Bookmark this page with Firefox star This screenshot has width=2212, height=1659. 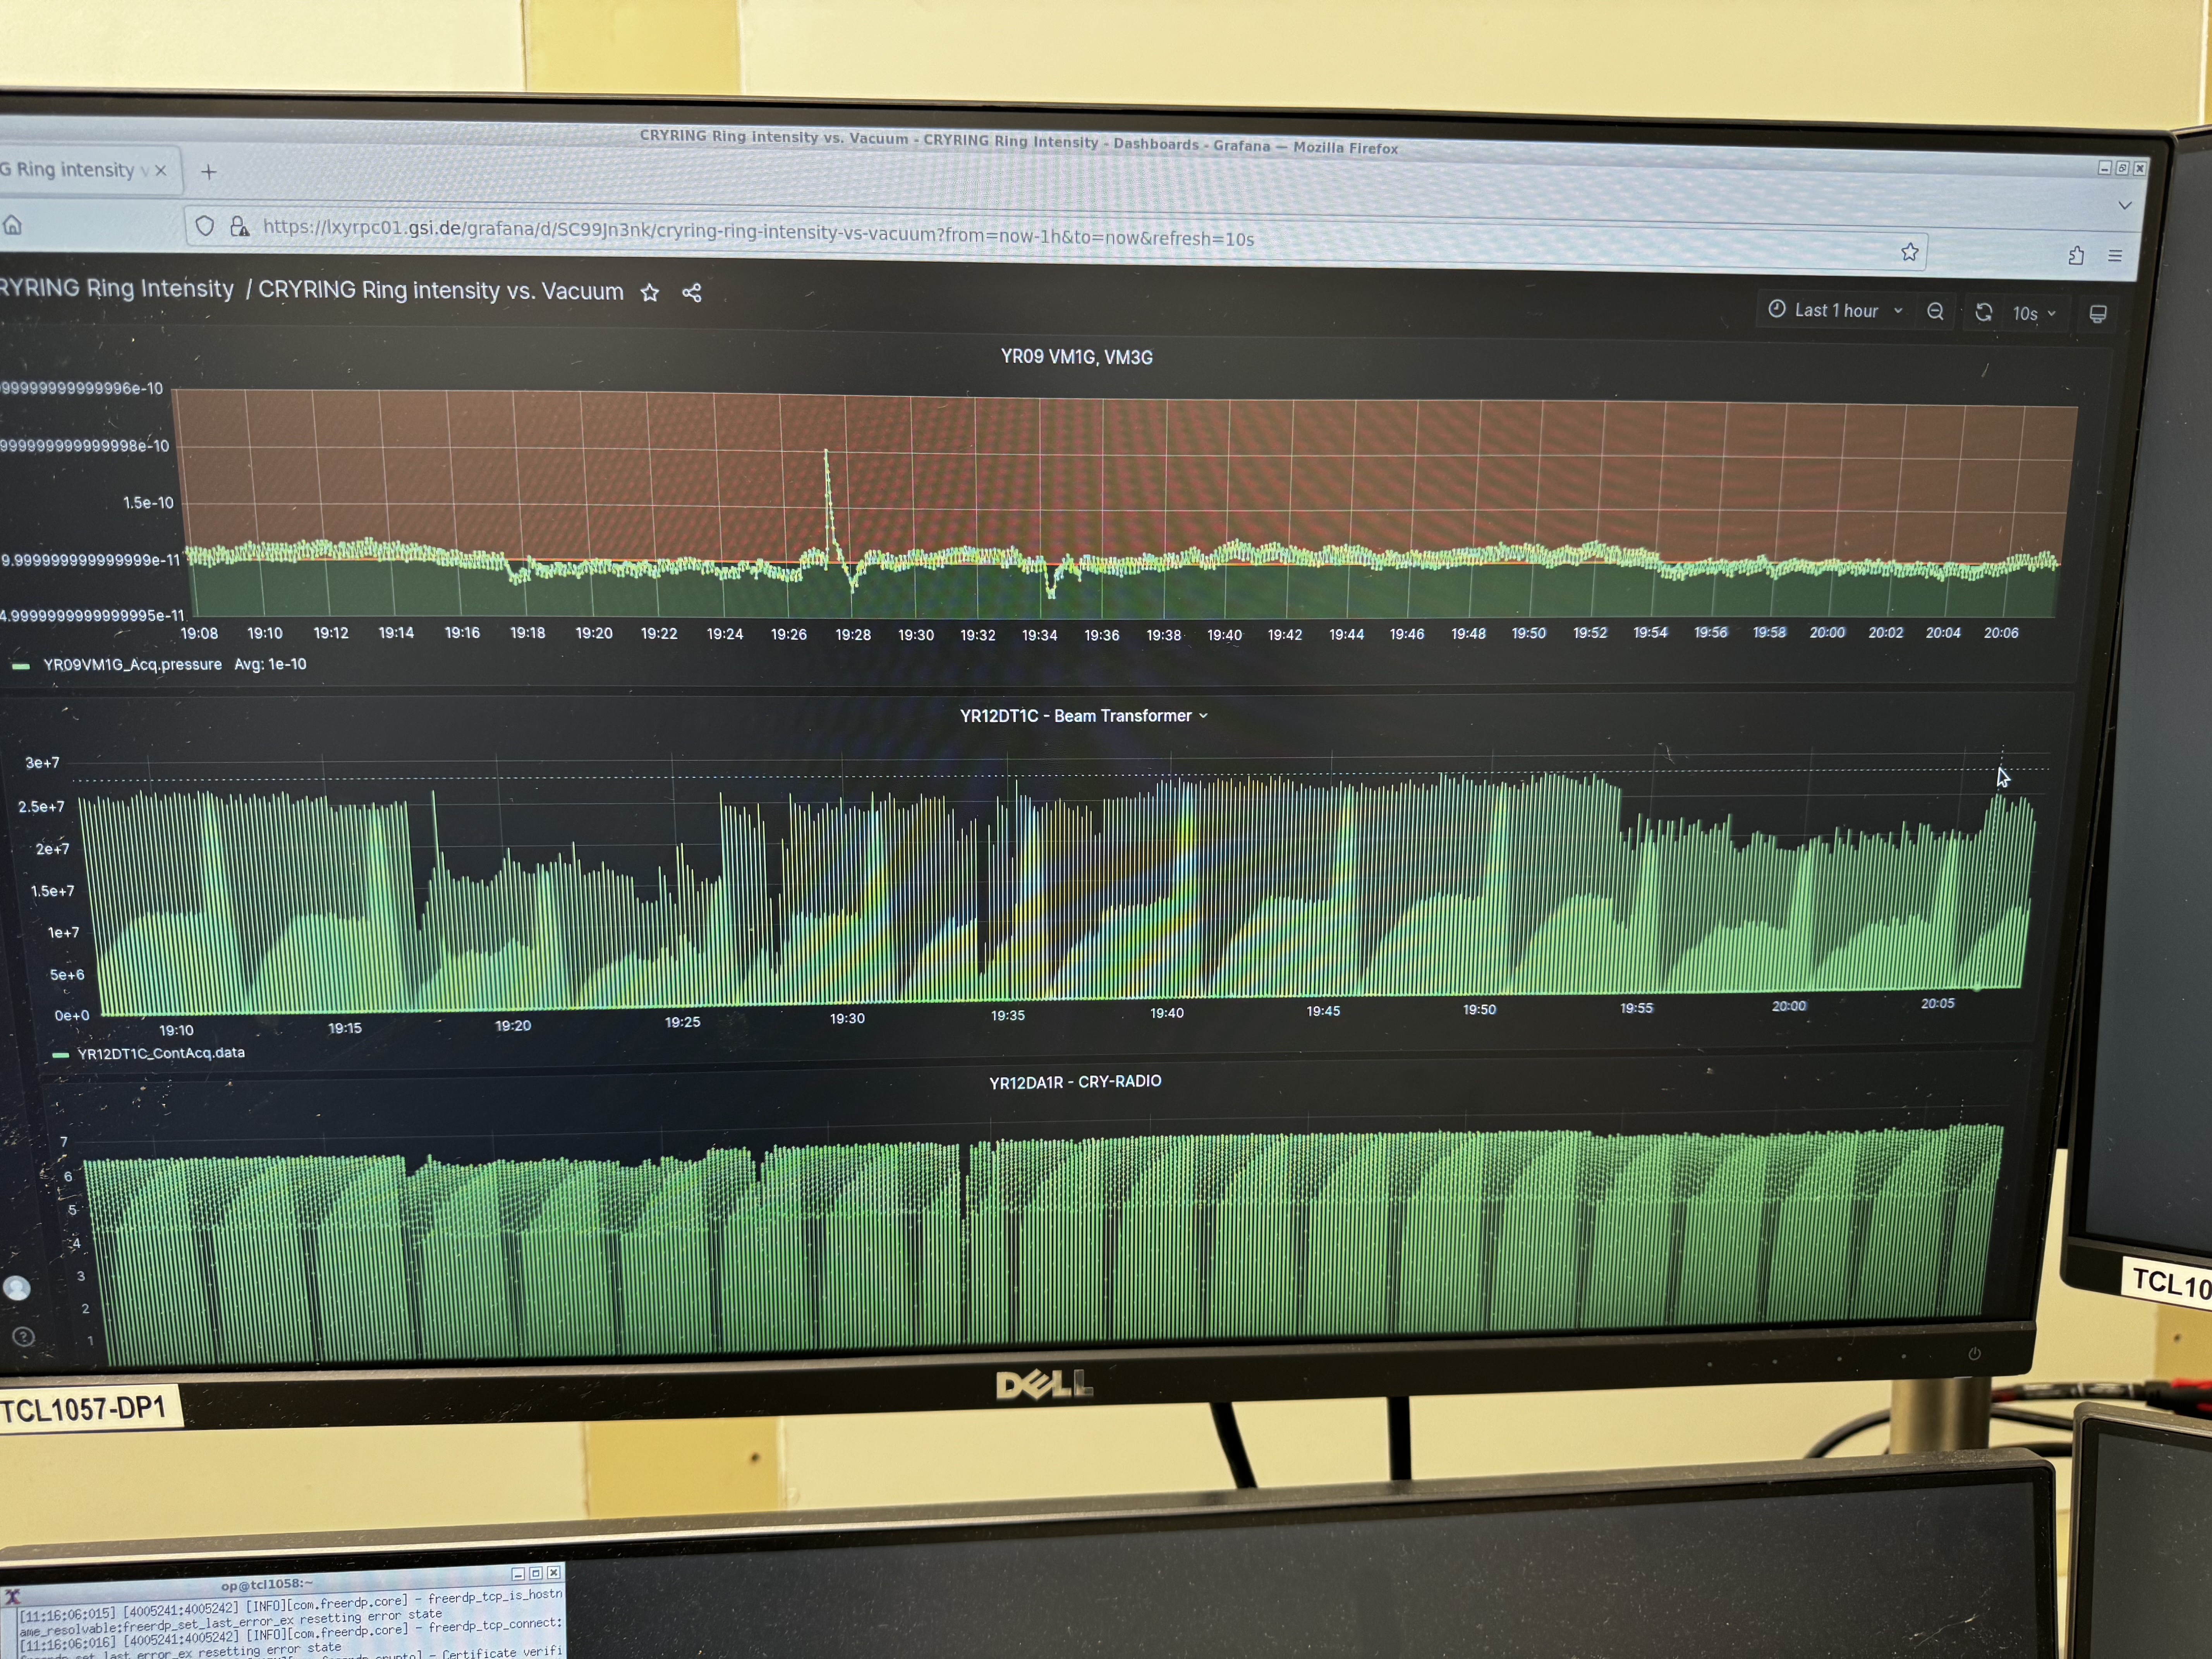pyautogui.click(x=1909, y=252)
